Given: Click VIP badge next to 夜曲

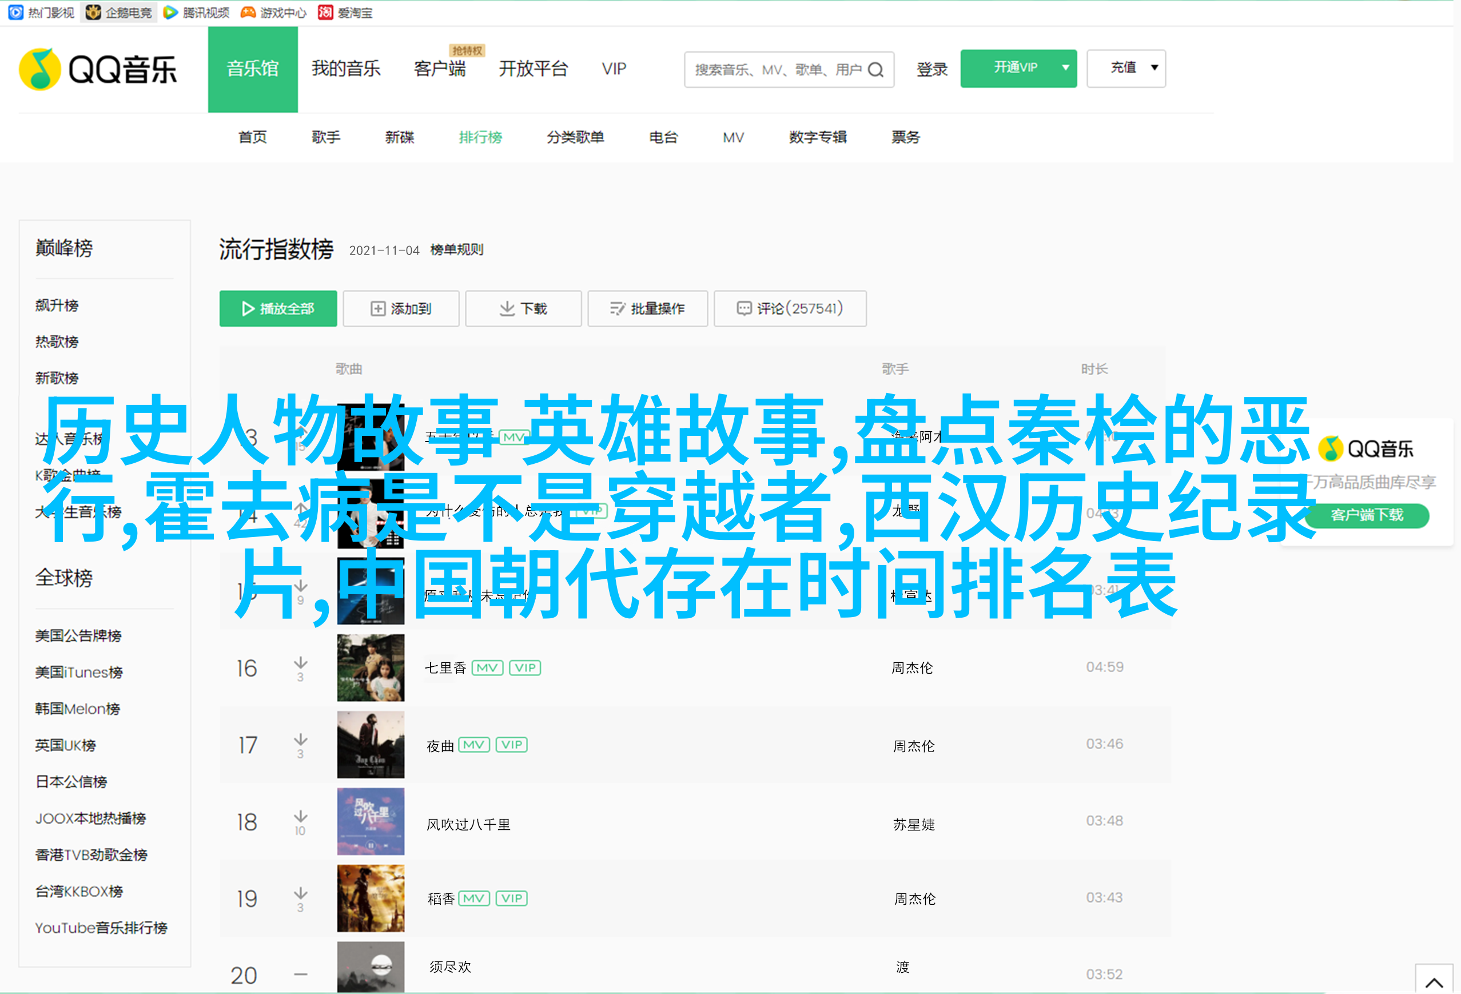Looking at the screenshot, I should click(512, 745).
